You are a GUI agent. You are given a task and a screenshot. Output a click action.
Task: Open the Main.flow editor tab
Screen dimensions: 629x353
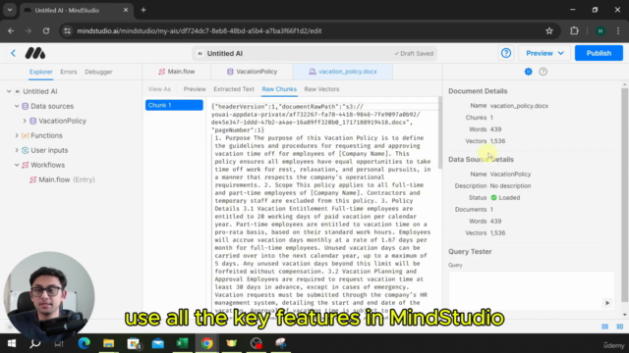[x=177, y=72]
